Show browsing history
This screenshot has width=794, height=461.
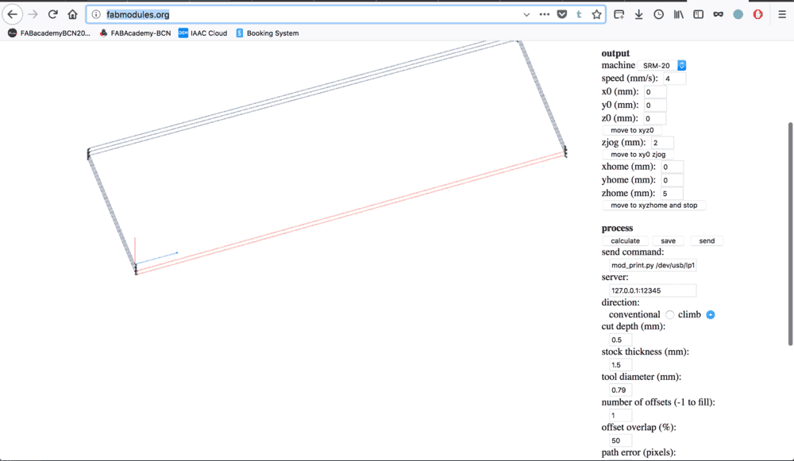659,14
